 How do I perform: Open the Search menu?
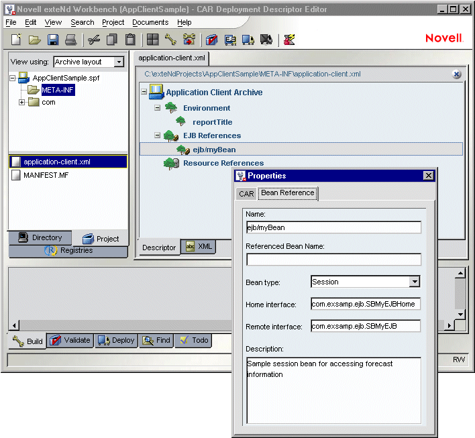83,22
